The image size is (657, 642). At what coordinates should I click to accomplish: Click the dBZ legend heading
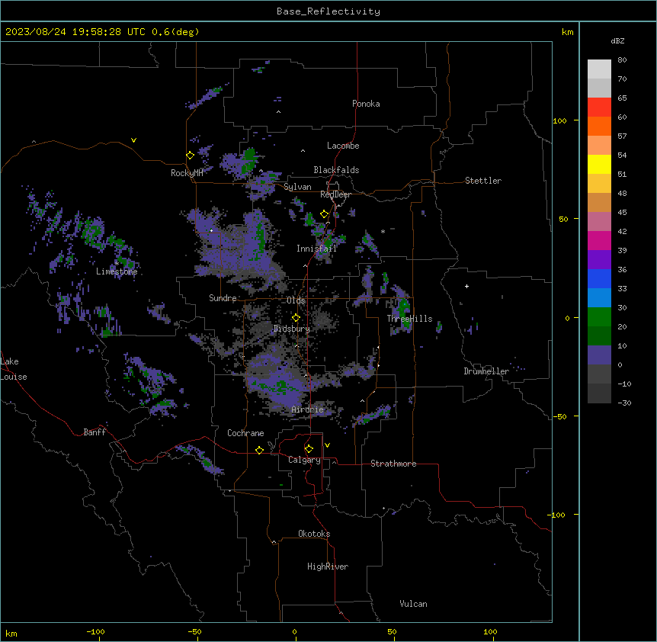617,41
